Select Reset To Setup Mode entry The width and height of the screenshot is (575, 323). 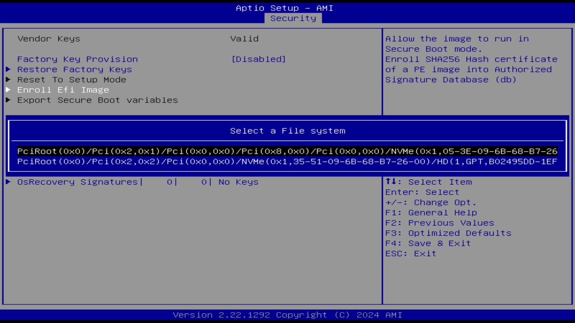72,80
